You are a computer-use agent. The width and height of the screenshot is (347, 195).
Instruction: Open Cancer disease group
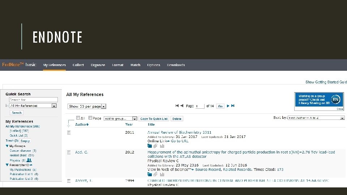coord(23,151)
